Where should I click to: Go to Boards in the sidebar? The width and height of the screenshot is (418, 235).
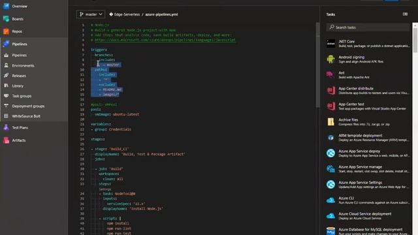pyautogui.click(x=18, y=19)
